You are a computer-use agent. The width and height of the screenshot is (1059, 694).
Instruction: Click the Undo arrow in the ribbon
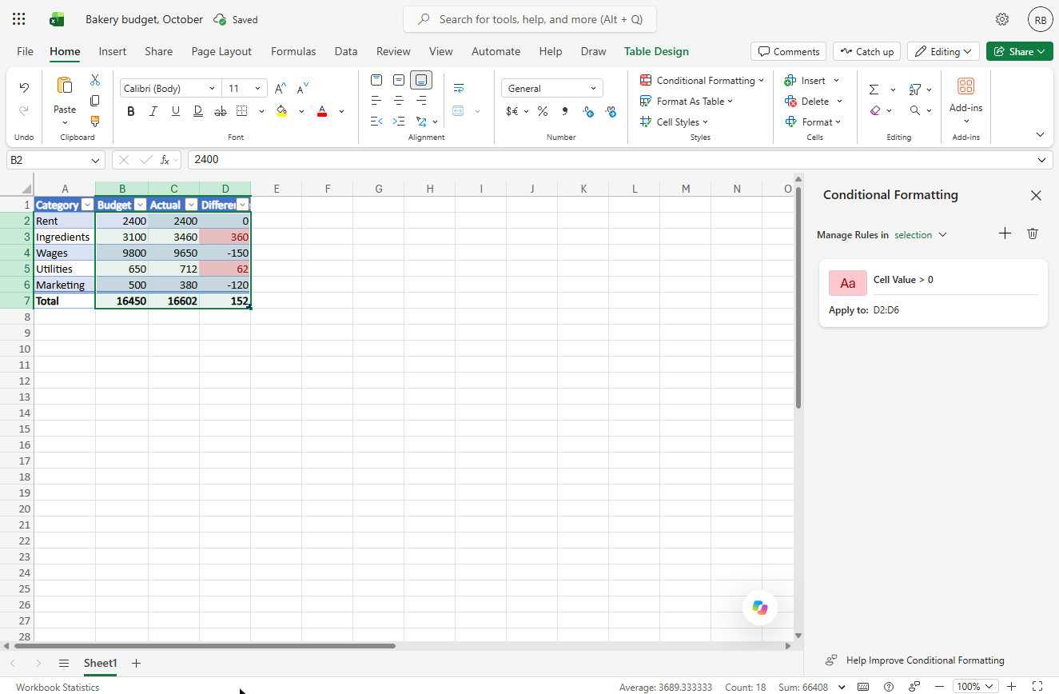24,87
